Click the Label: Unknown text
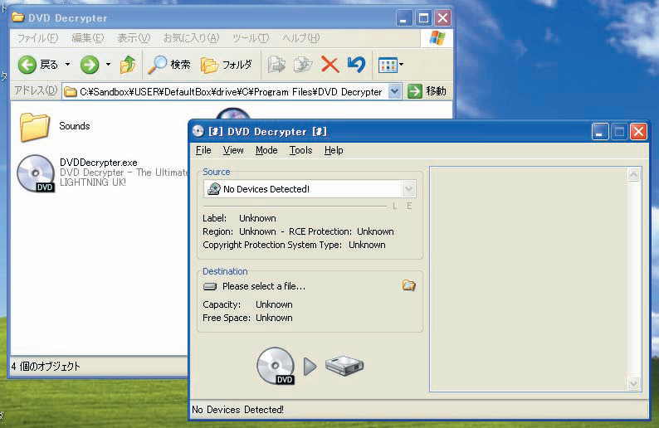This screenshot has width=659, height=428. [239, 218]
